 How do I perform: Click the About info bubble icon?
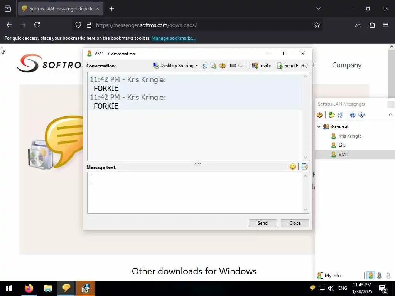pos(361,115)
